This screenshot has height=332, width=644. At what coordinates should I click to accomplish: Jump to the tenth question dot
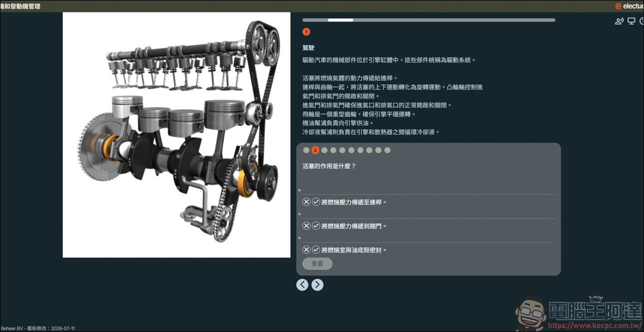coord(387,150)
